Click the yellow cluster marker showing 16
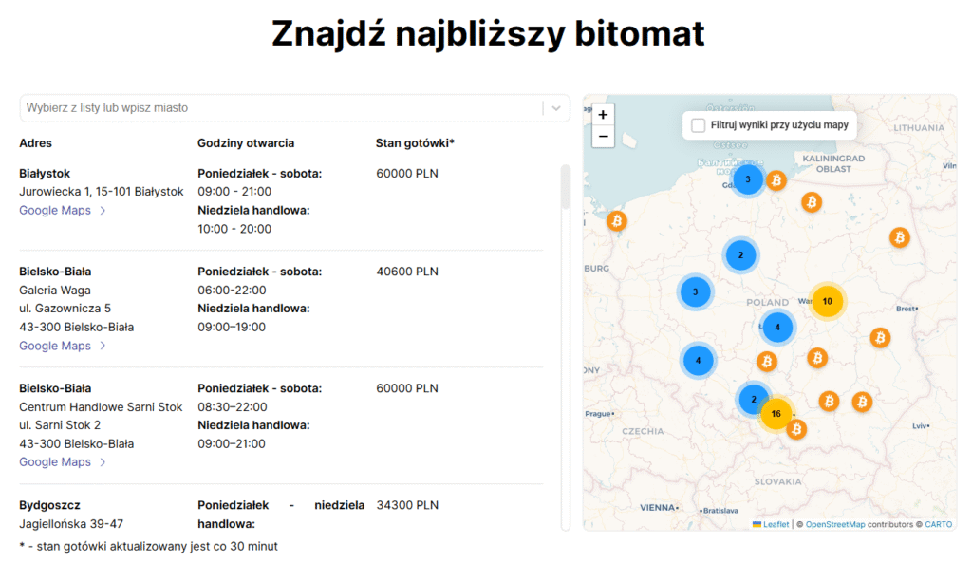Screen dimensions: 972x582 coord(776,414)
